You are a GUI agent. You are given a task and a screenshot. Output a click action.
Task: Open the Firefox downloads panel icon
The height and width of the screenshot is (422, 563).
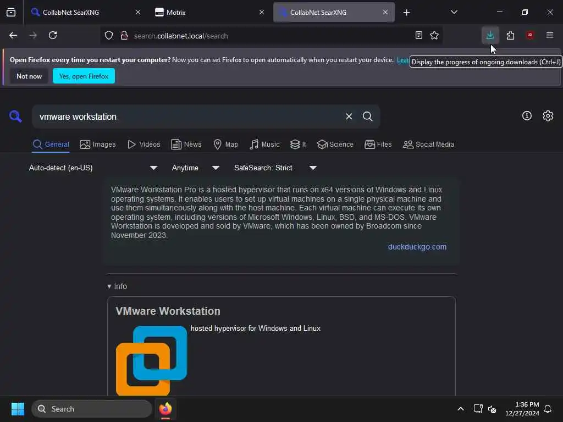coord(490,35)
